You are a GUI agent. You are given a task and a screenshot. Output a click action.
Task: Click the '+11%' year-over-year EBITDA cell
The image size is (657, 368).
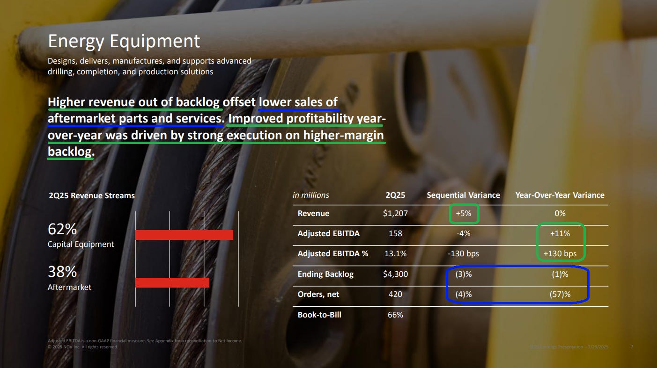pyautogui.click(x=560, y=233)
